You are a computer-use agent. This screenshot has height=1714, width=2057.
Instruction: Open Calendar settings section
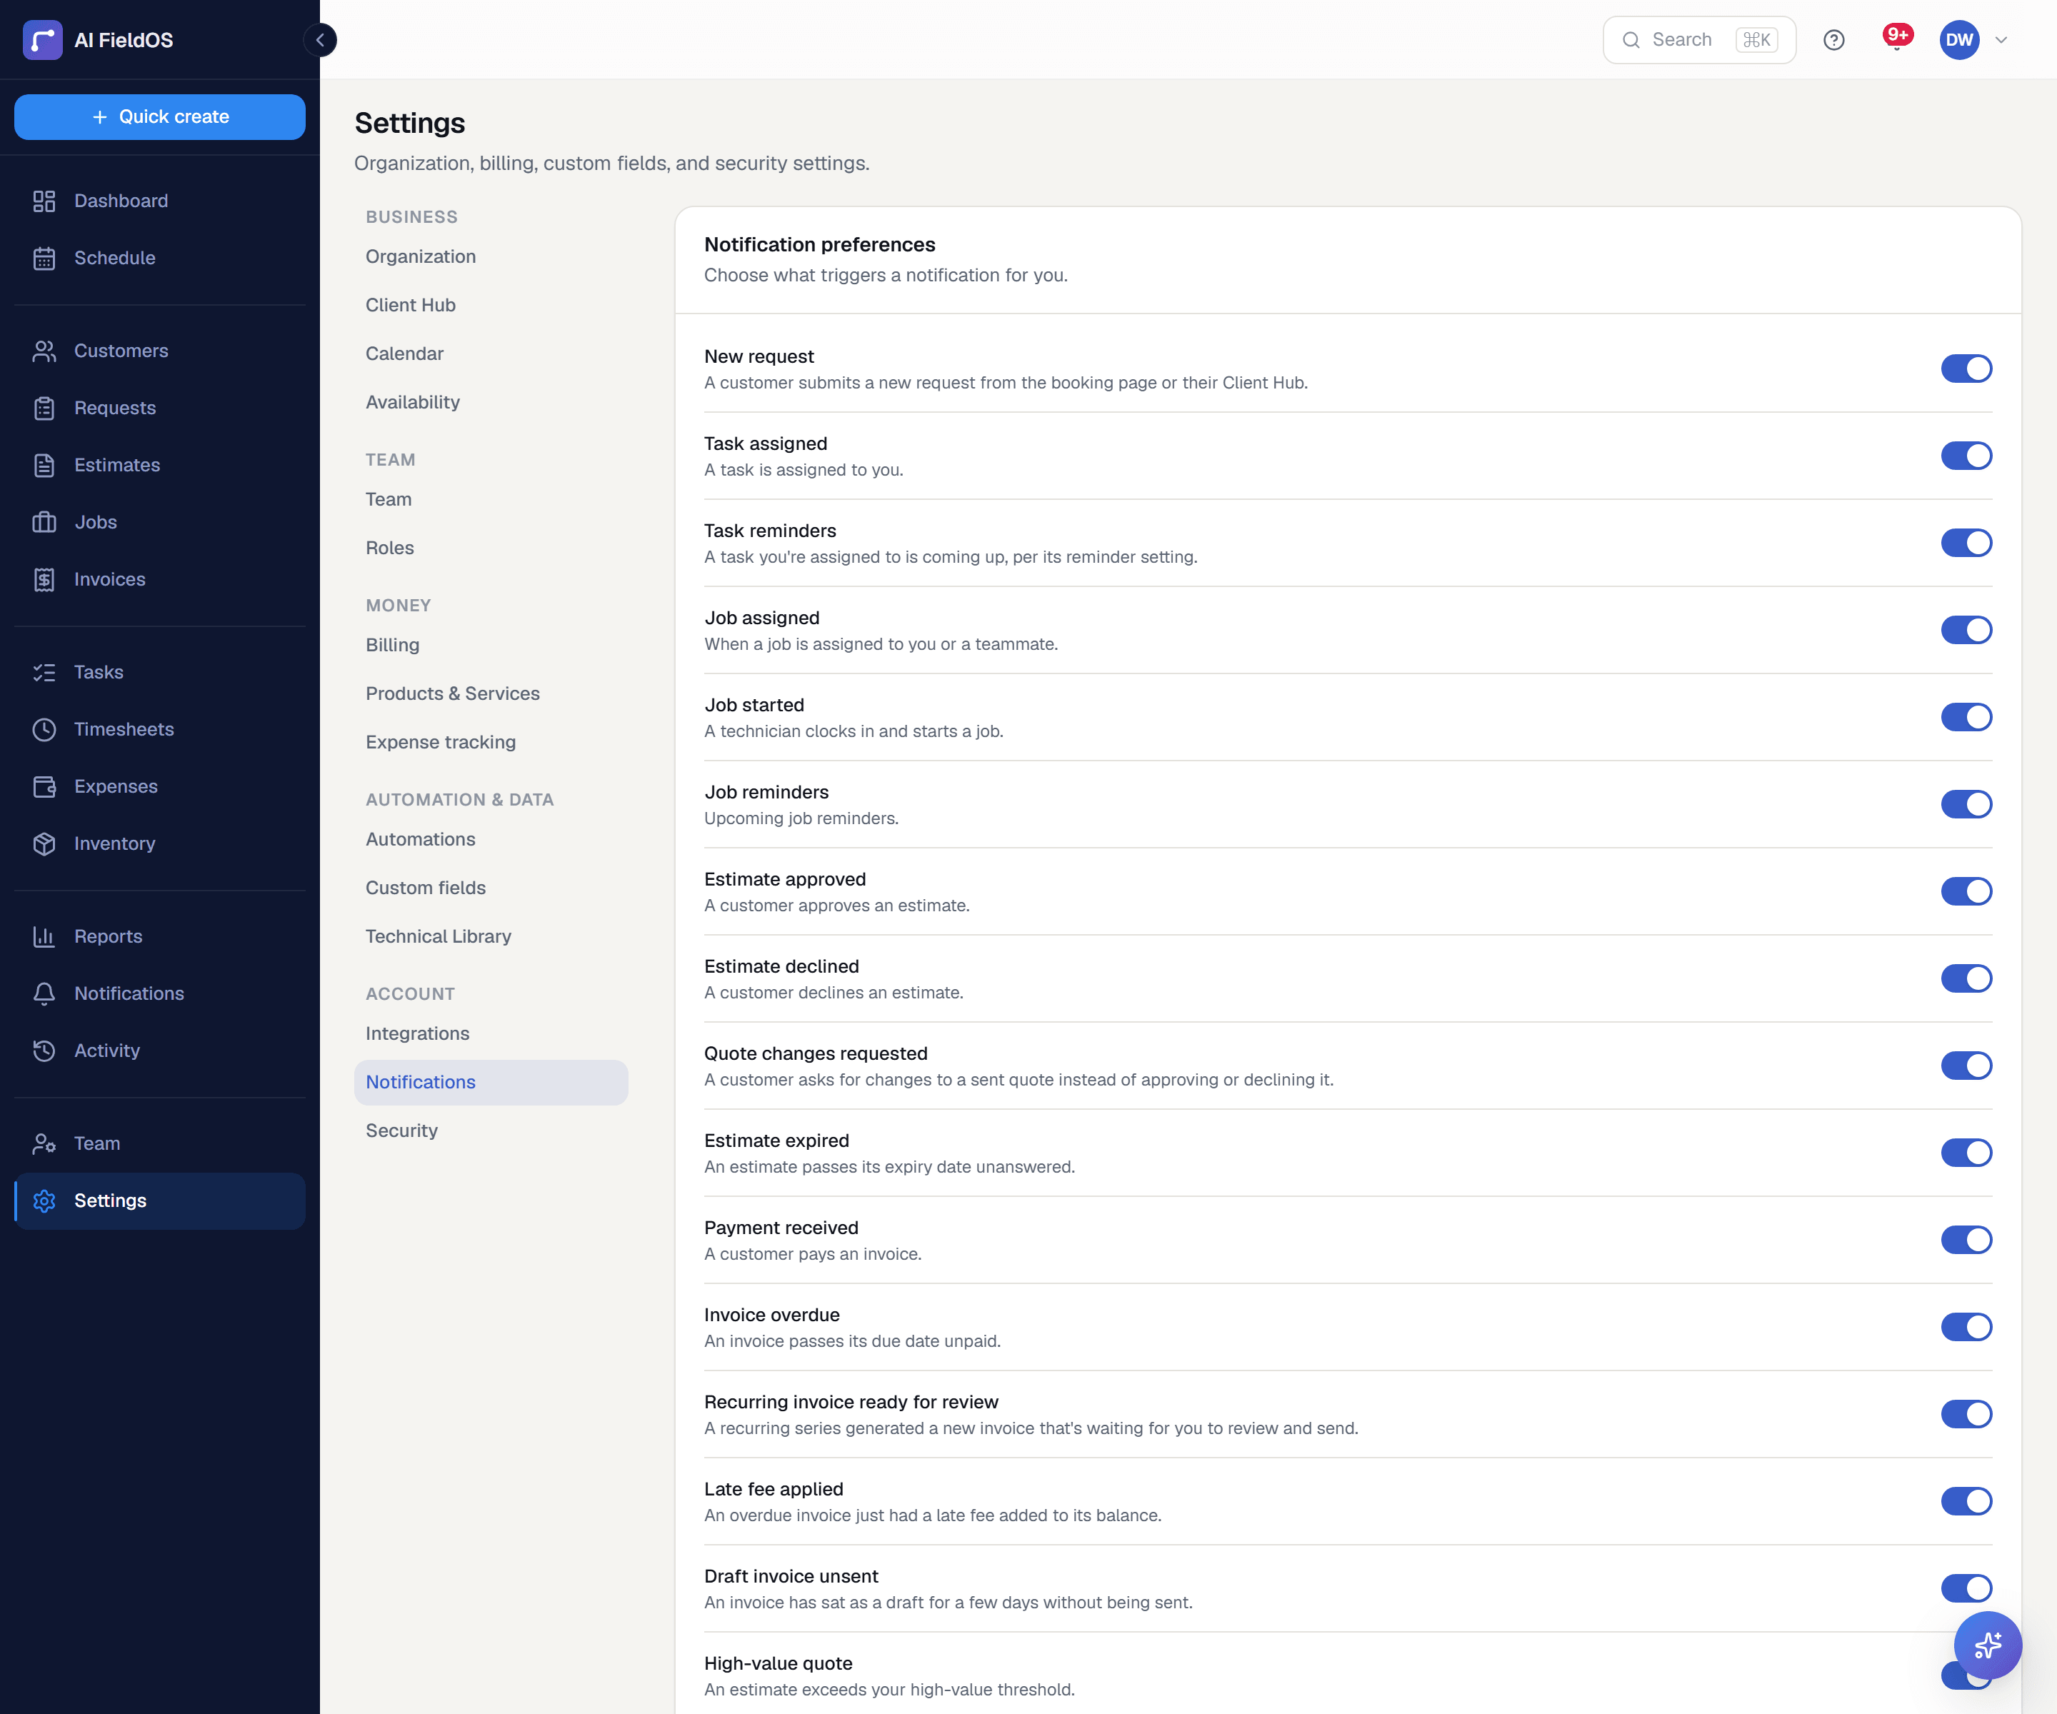point(491,354)
